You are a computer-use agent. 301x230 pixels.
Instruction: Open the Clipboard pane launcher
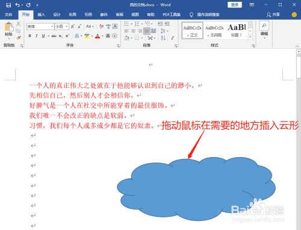(x=22, y=46)
